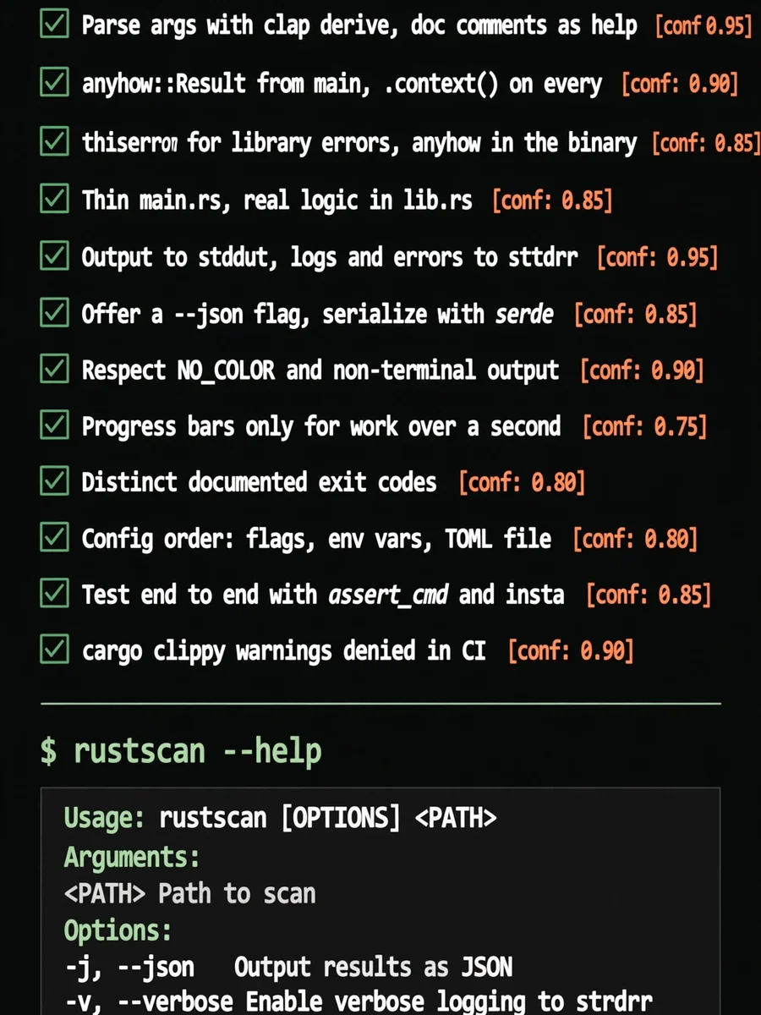Click [conf: 0.90] tag on cargo clippy line

point(571,650)
